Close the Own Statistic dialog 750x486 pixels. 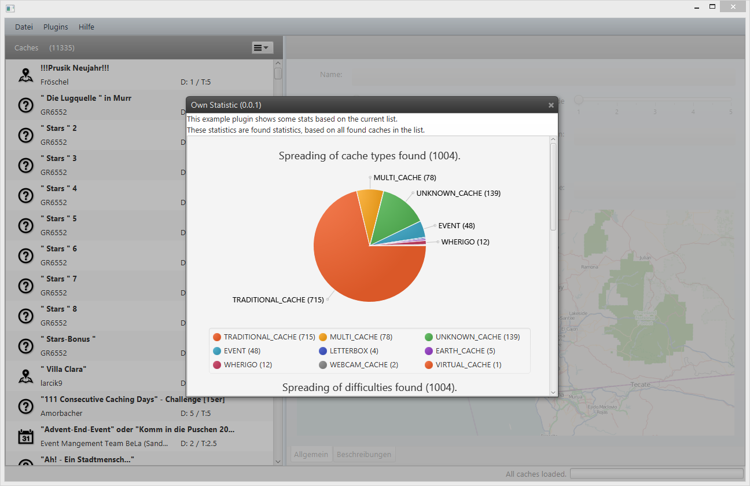[551, 105]
